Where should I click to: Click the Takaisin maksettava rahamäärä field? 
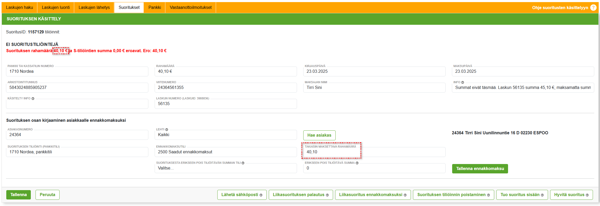pyautogui.click(x=374, y=152)
